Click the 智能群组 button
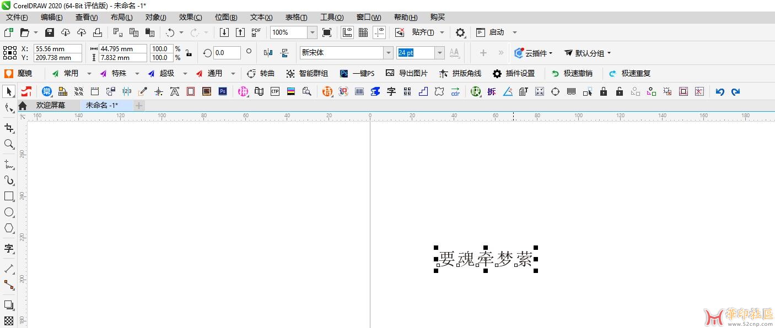The image size is (775, 328). pos(307,73)
